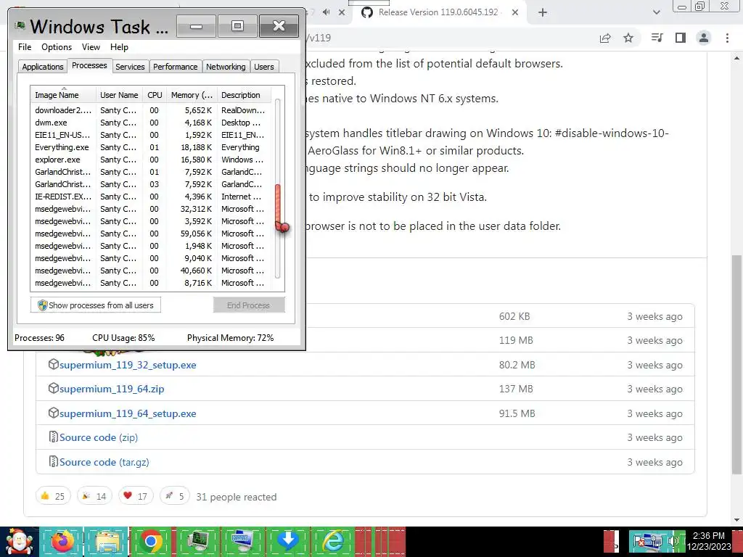Click the zip file icon beside Source code (zip)
Screen dimensions: 743x557
pos(53,437)
